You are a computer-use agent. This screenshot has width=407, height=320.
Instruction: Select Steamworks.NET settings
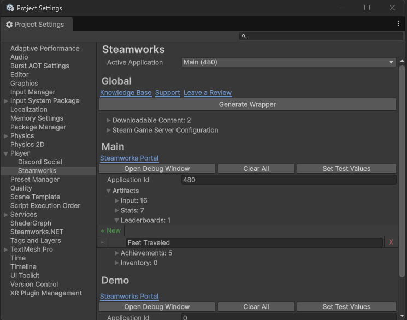coord(37,232)
